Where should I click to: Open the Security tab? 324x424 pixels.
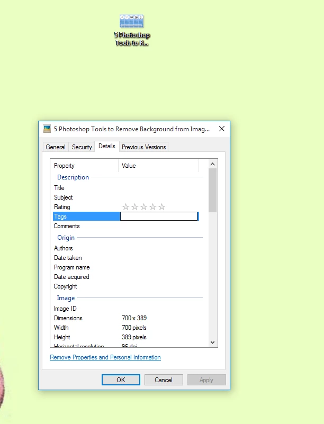[82, 147]
